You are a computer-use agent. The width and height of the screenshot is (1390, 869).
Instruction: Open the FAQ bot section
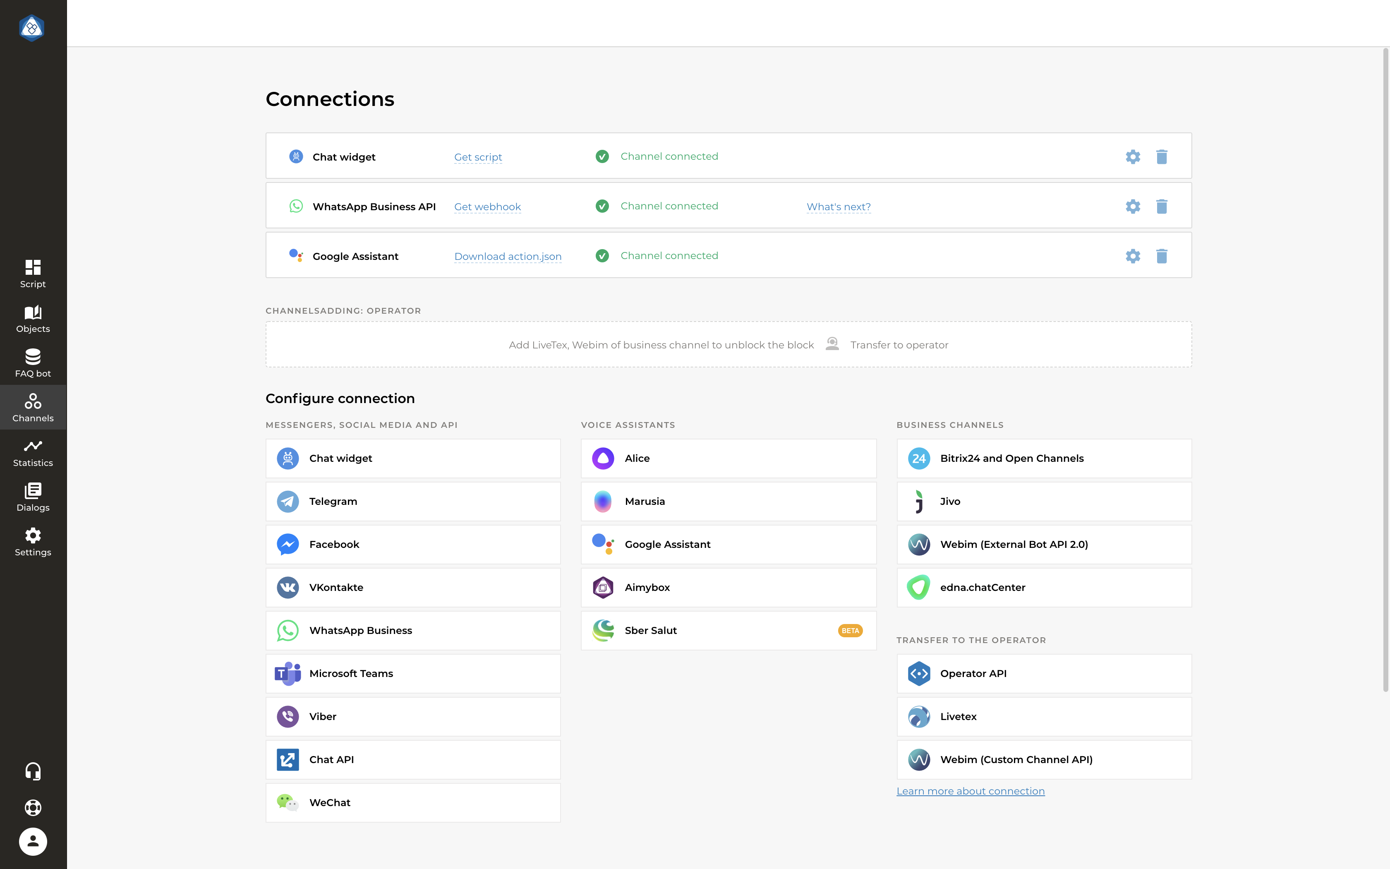(33, 362)
